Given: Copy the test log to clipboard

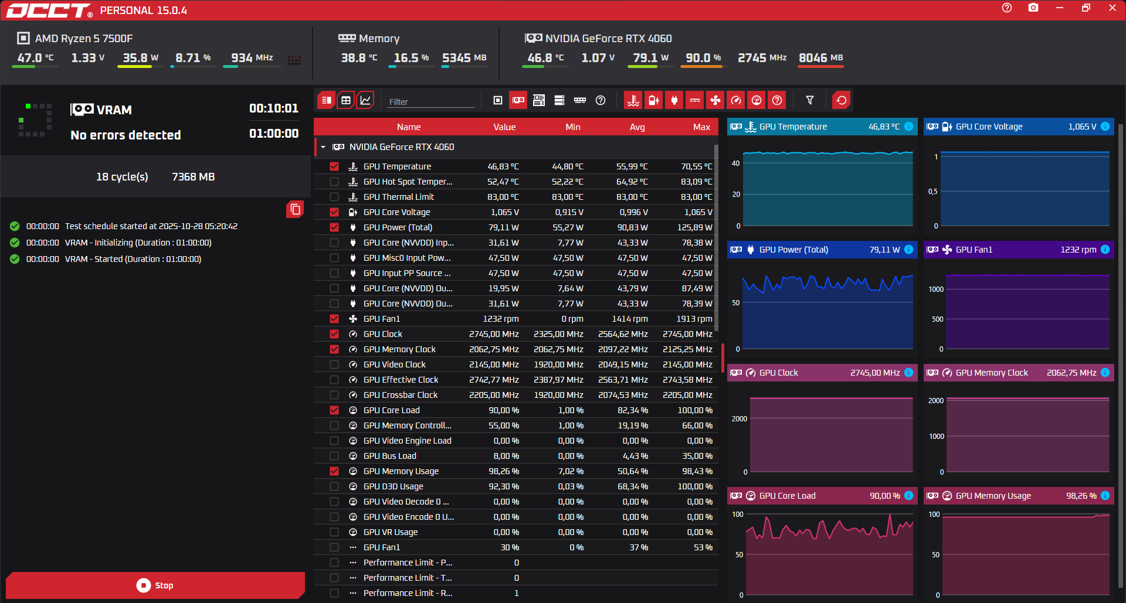Looking at the screenshot, I should tap(295, 209).
